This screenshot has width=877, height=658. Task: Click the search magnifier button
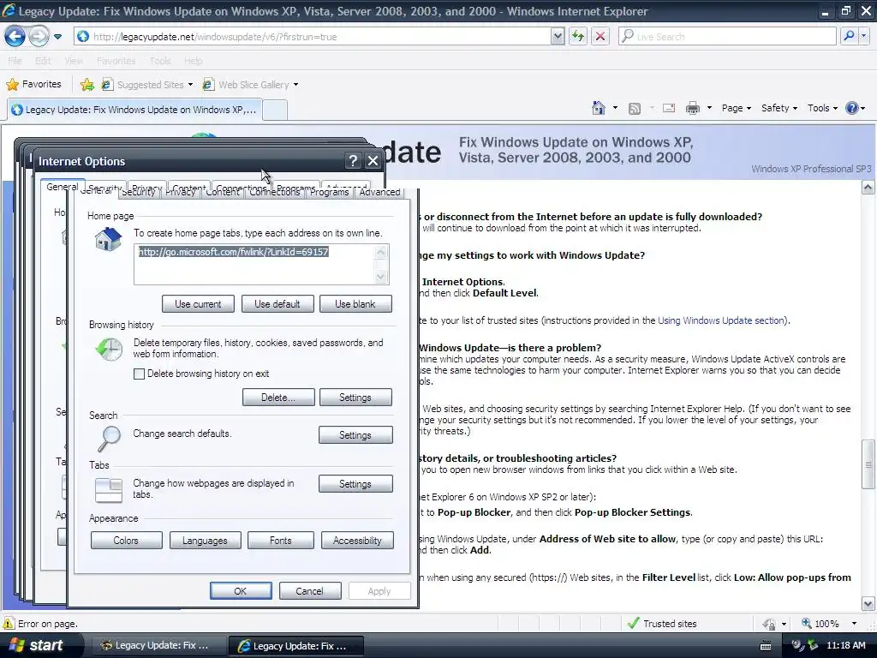coord(849,36)
